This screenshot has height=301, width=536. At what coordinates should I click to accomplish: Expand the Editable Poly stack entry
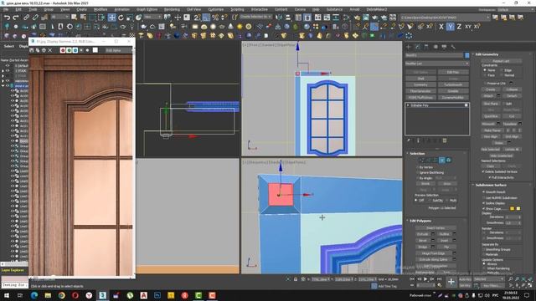pos(408,105)
